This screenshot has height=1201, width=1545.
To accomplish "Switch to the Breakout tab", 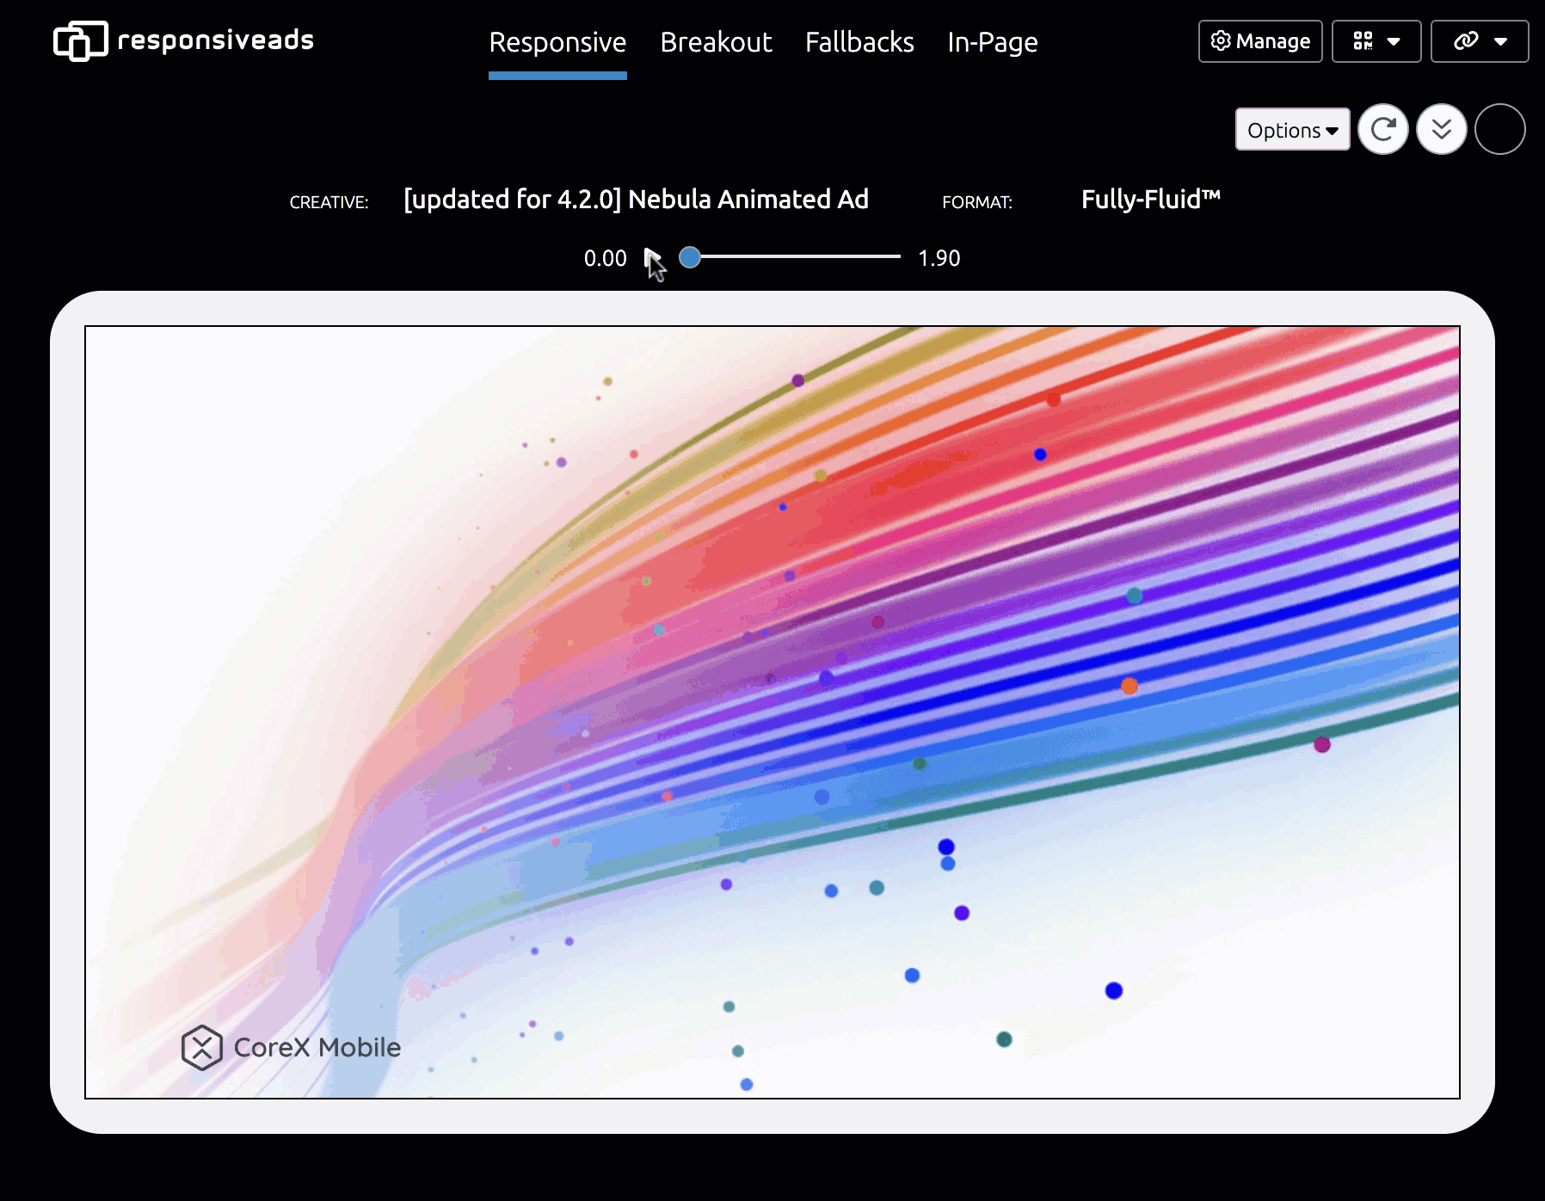I will coord(716,42).
